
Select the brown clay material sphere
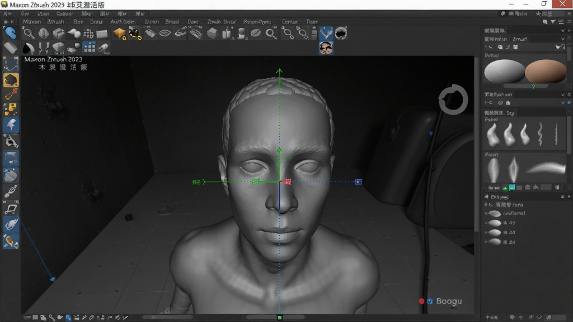(x=546, y=71)
